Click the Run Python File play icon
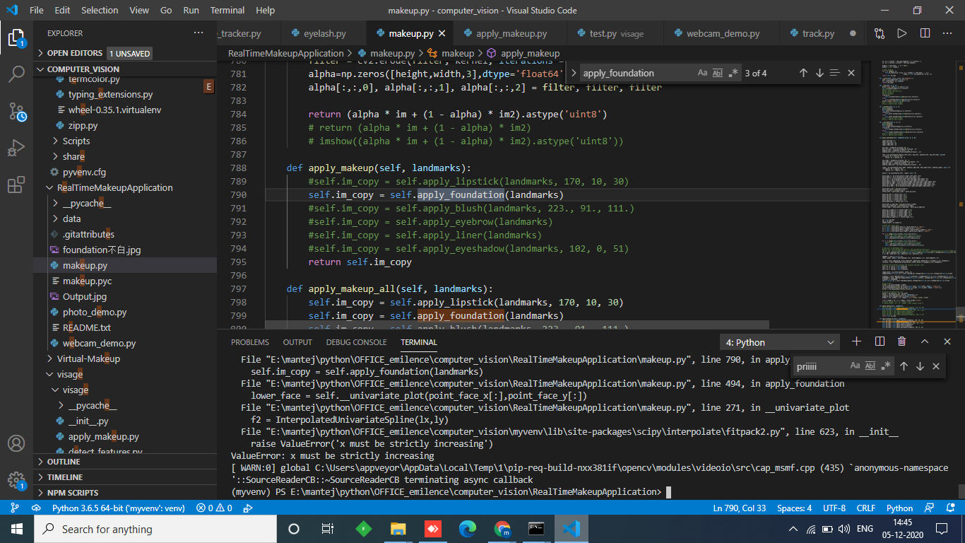 (x=901, y=33)
